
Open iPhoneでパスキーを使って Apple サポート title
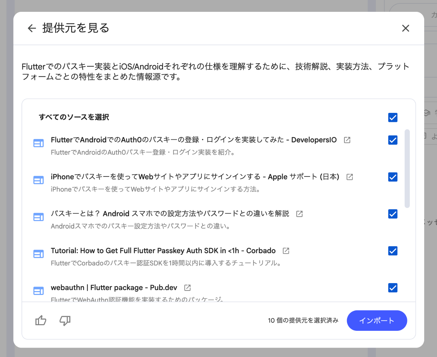coord(195,177)
